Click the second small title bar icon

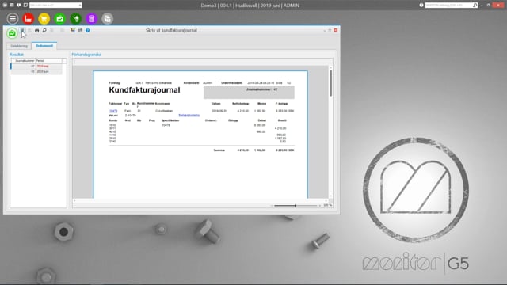(x=12, y=6)
